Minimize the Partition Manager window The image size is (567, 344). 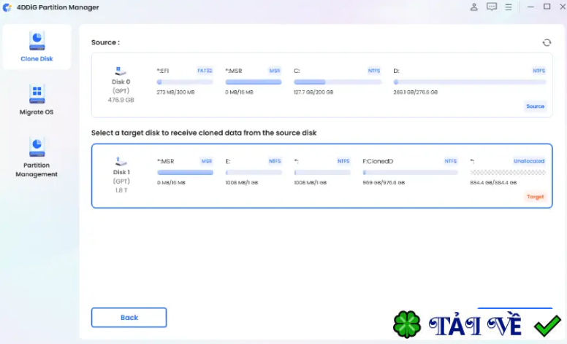530,7
